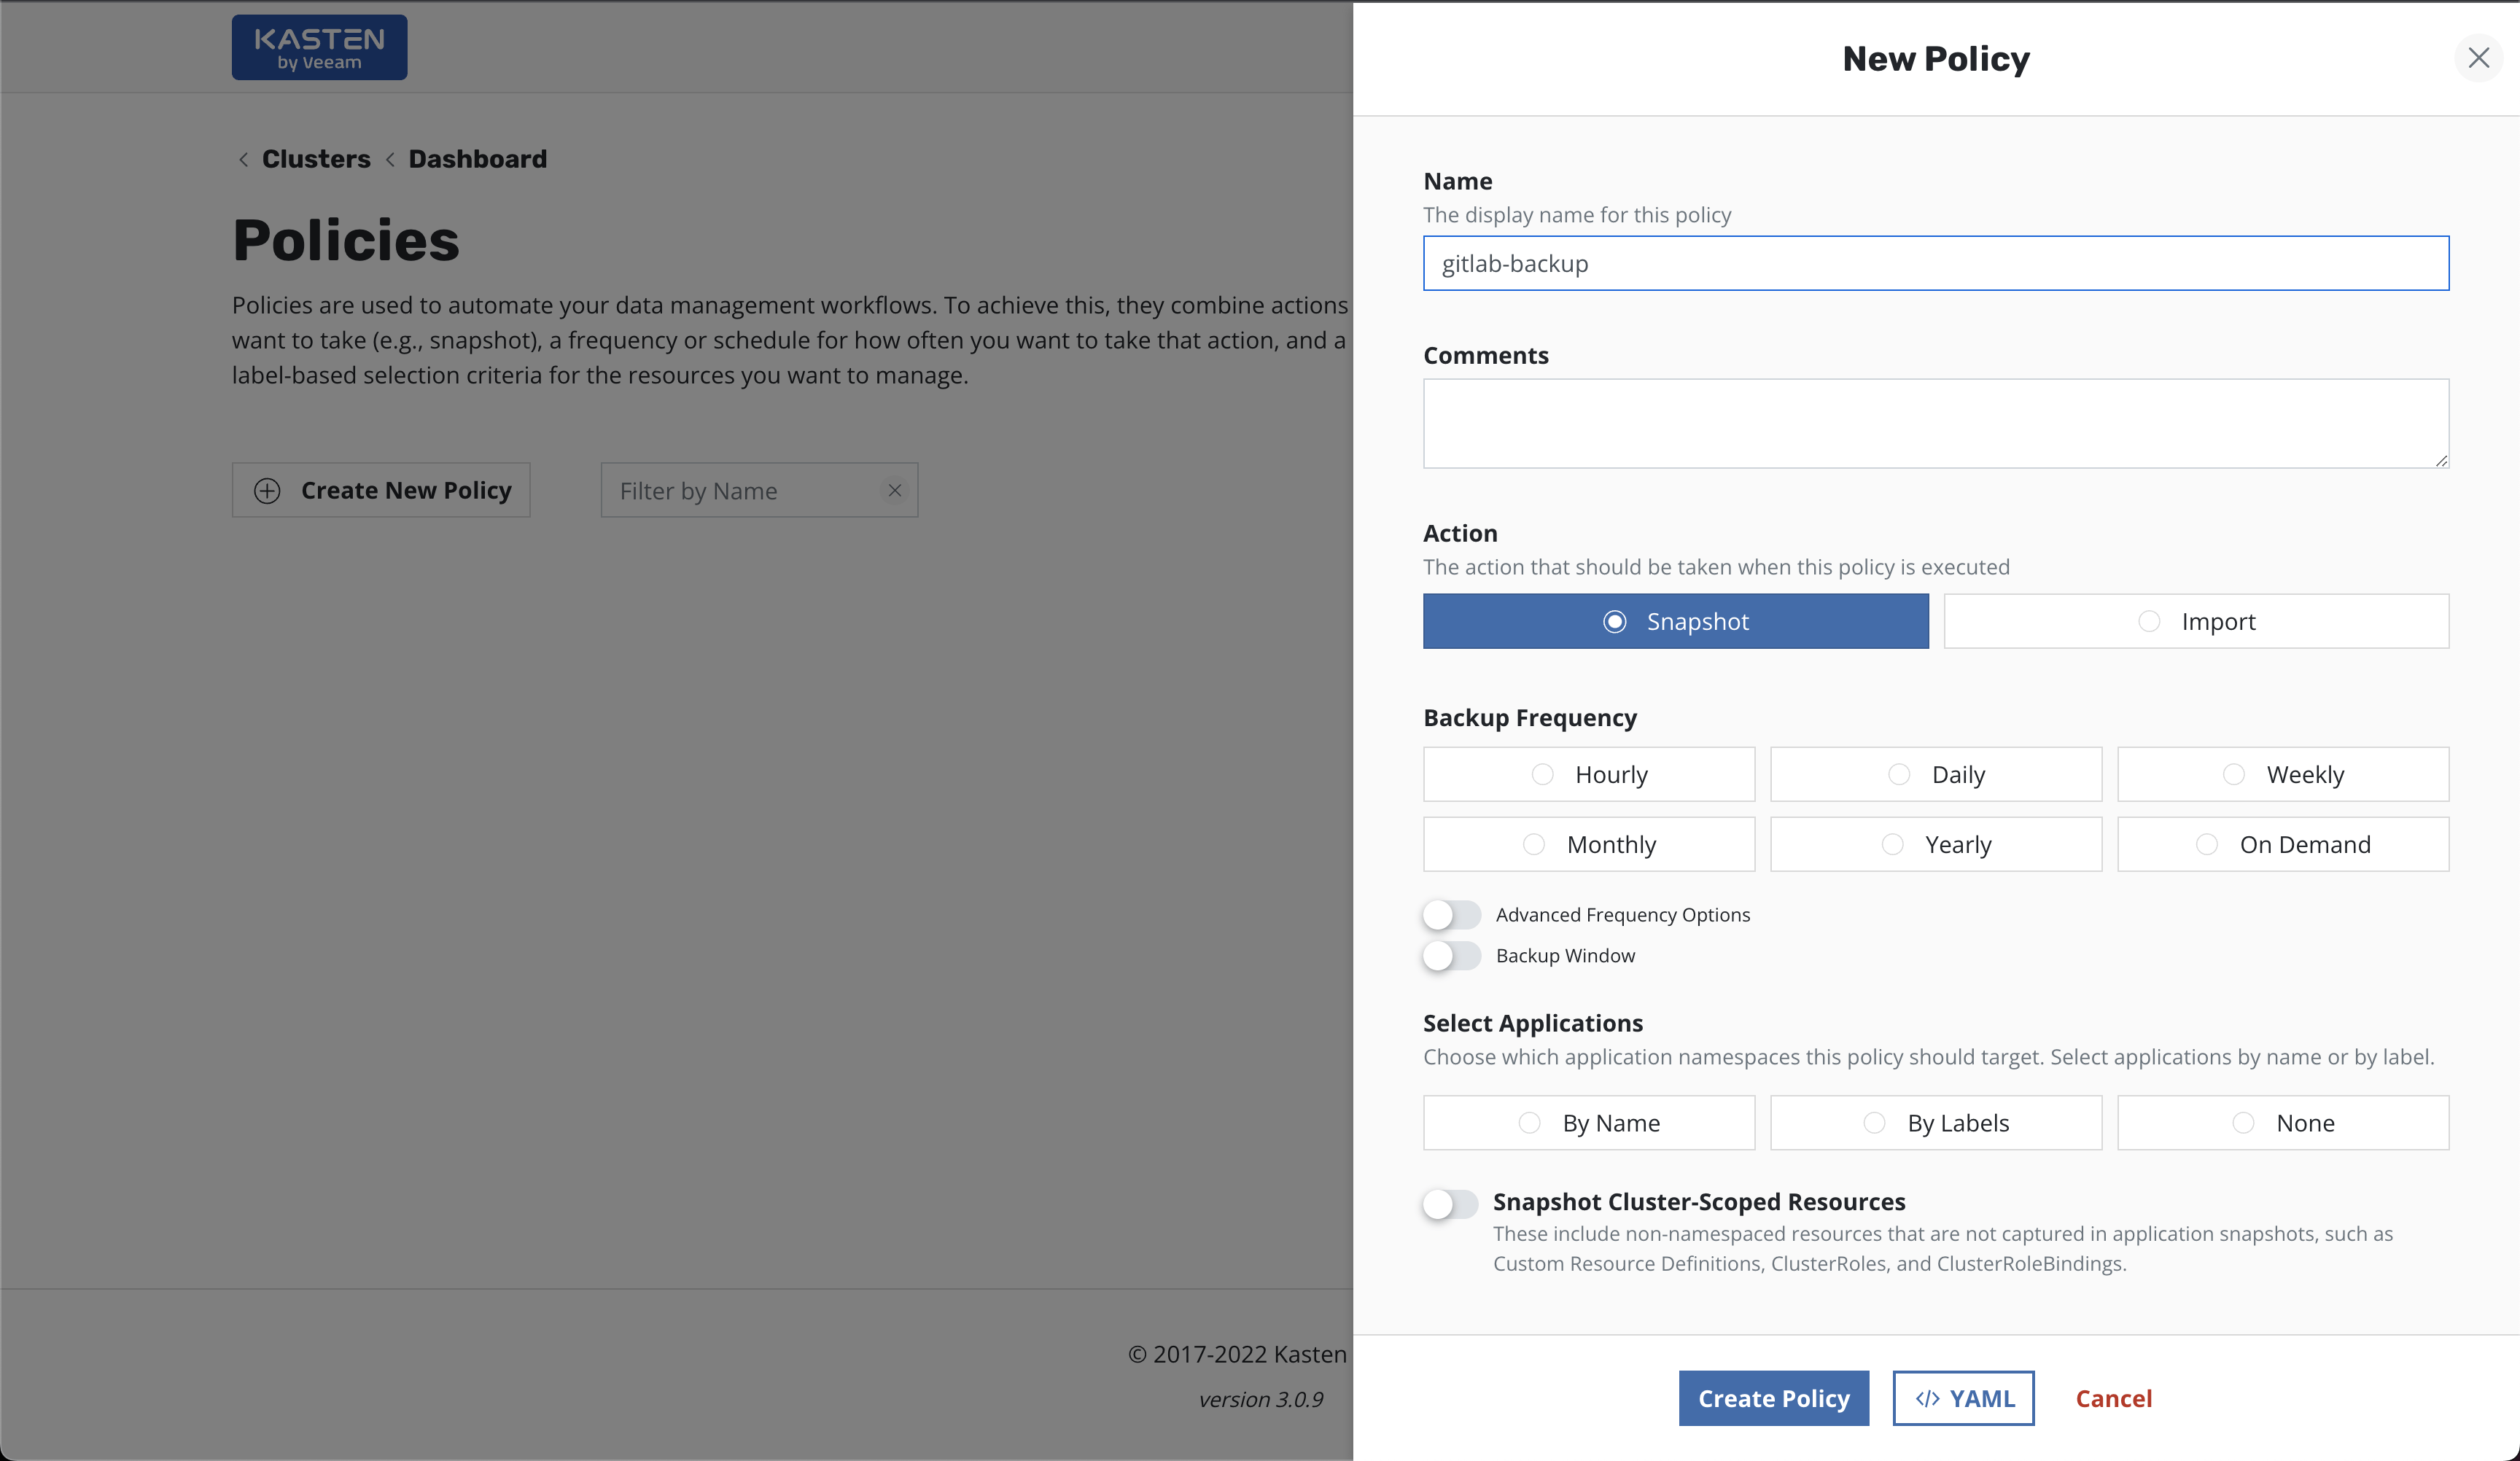
Task: Click the back chevron before Clusters
Action: [x=243, y=160]
